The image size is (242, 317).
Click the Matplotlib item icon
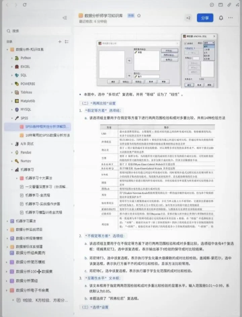17,101
